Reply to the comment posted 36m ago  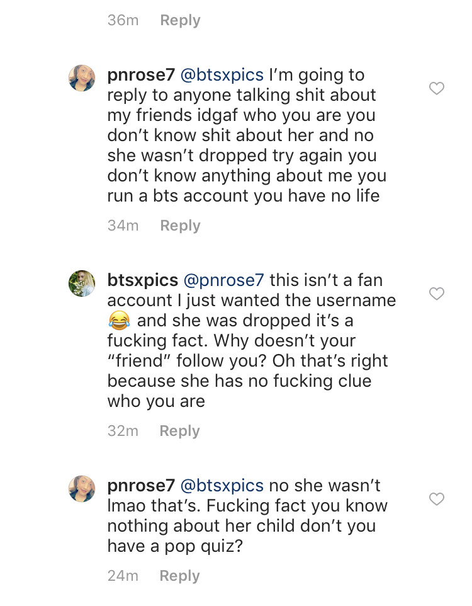coord(180,20)
